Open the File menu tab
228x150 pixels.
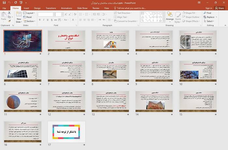[x=4, y=8]
